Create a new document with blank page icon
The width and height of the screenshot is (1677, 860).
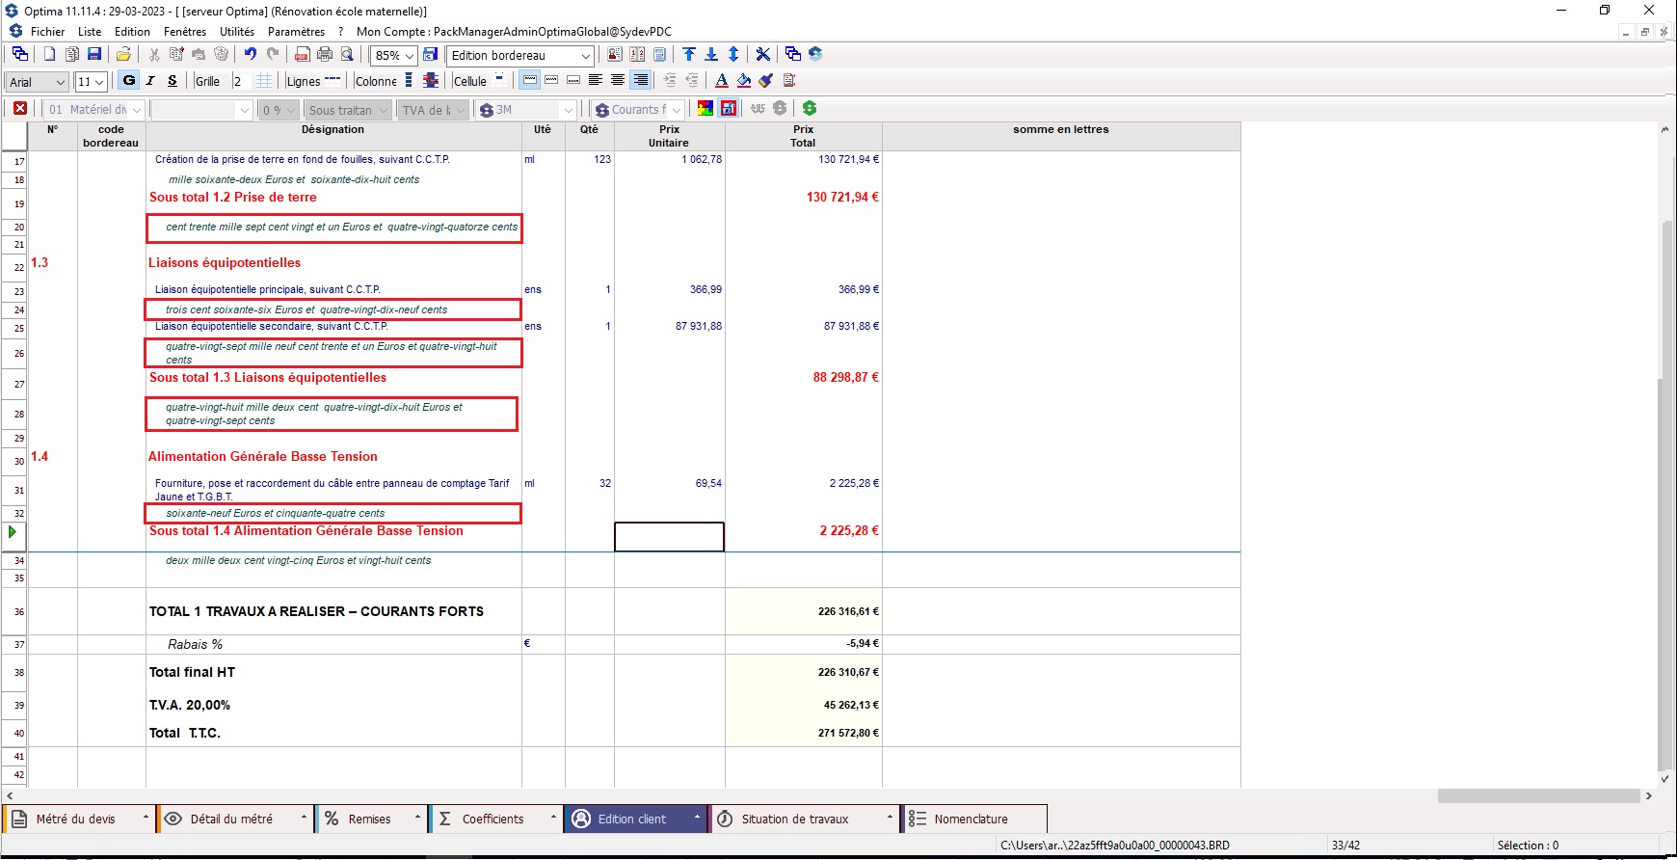[x=49, y=54]
